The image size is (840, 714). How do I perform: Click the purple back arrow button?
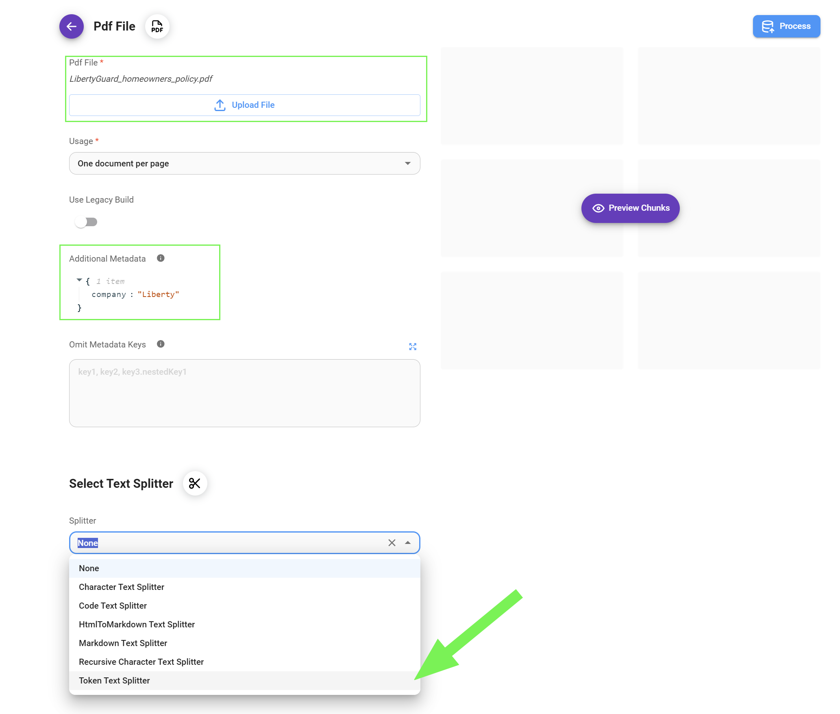coord(72,26)
